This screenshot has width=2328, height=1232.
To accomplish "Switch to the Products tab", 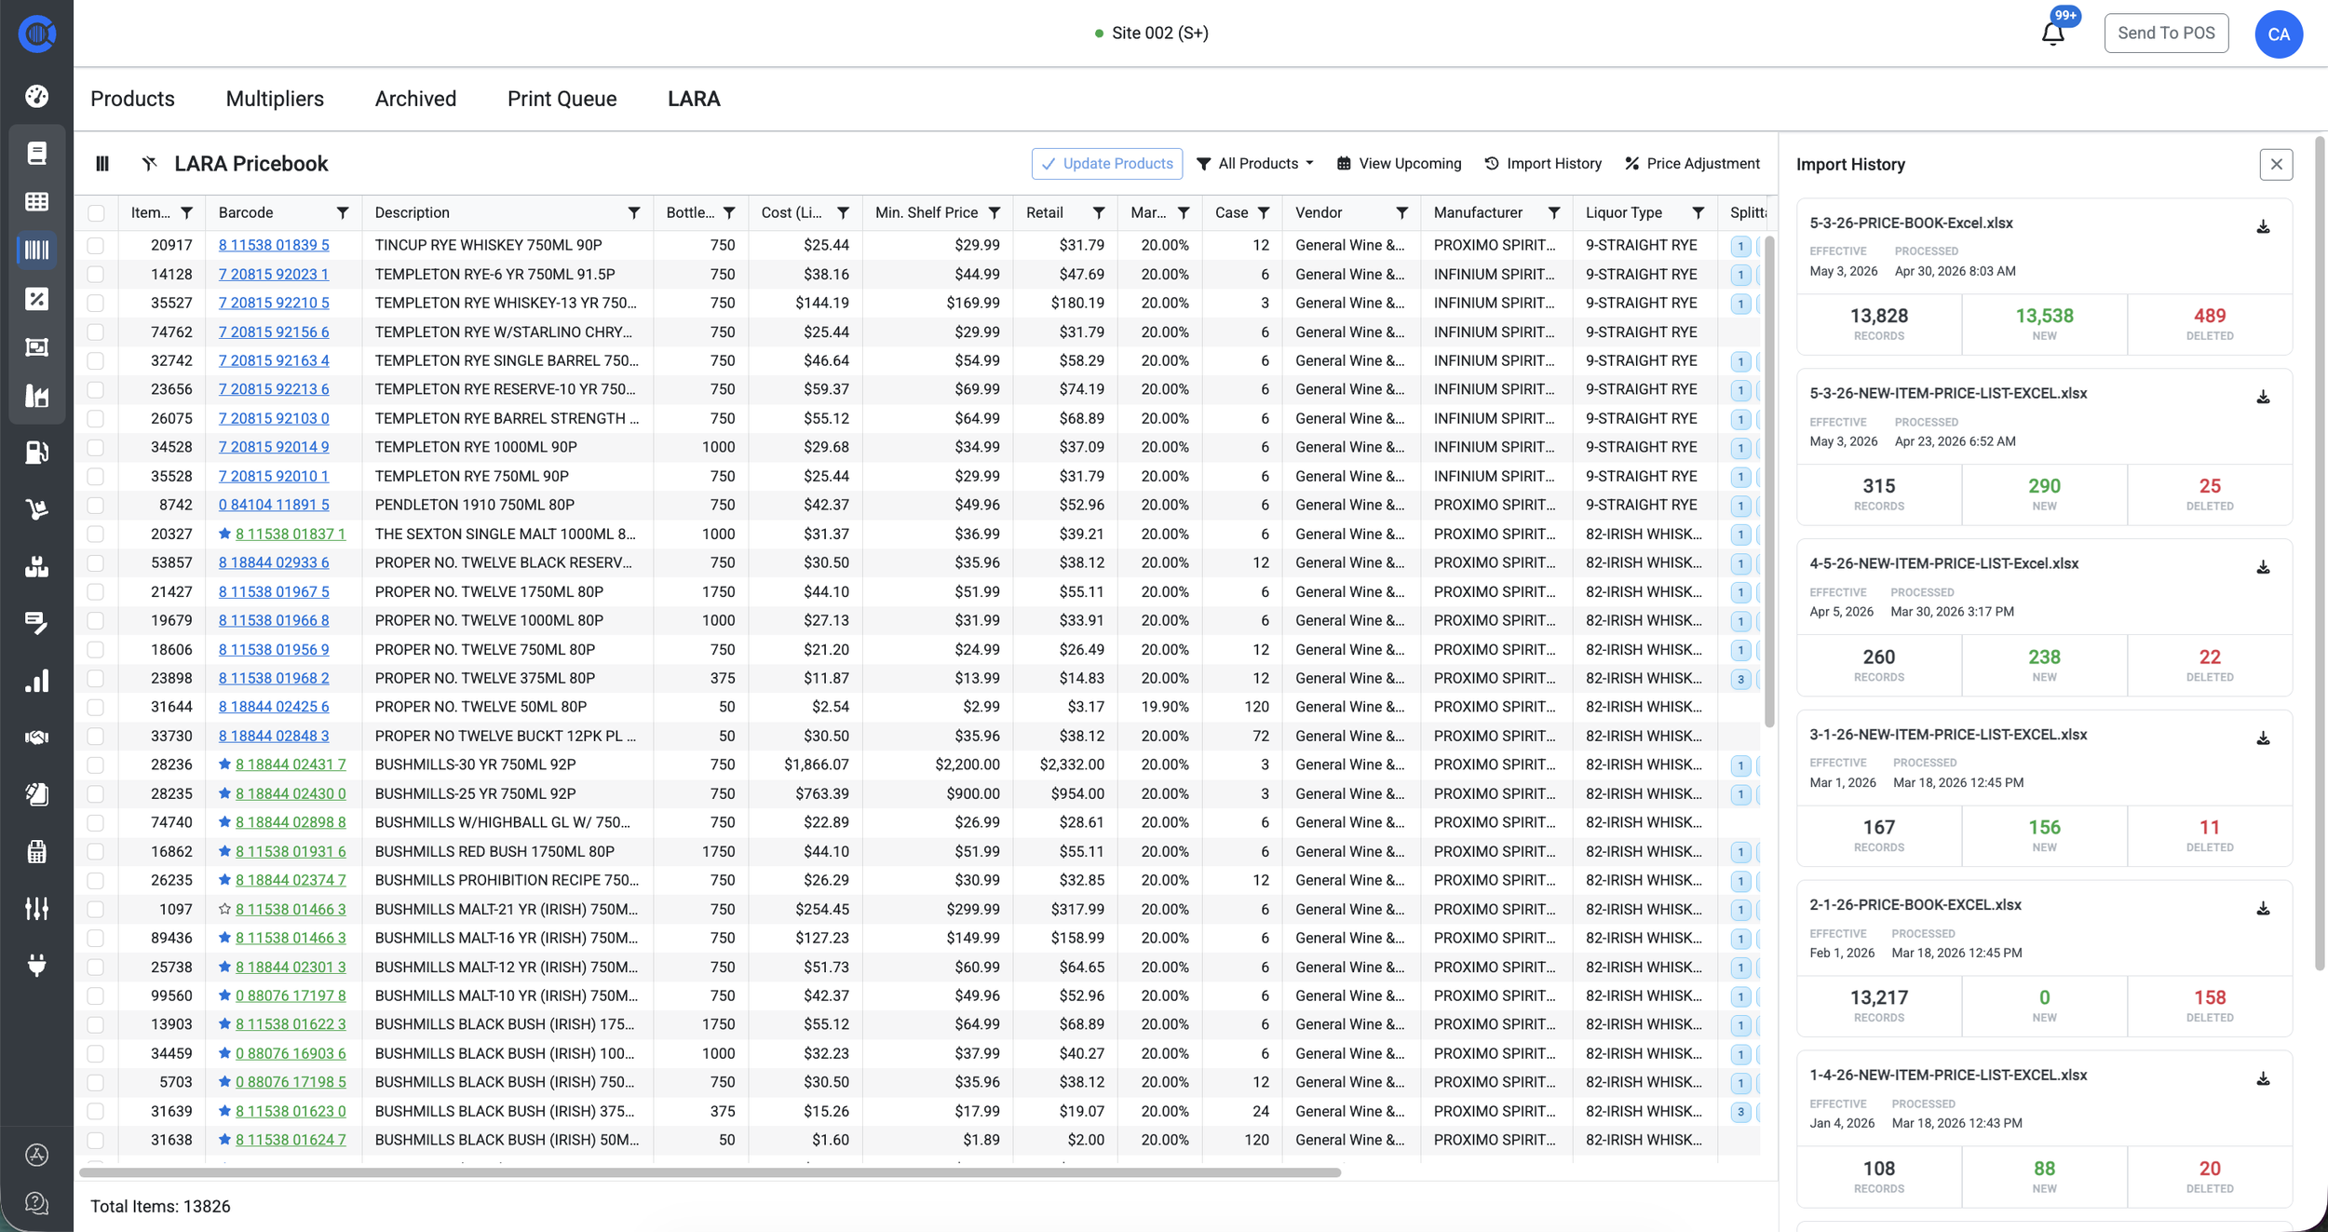I will [132, 99].
